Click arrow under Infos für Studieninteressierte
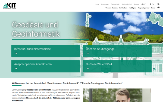The image size is (163, 102). 16,53
